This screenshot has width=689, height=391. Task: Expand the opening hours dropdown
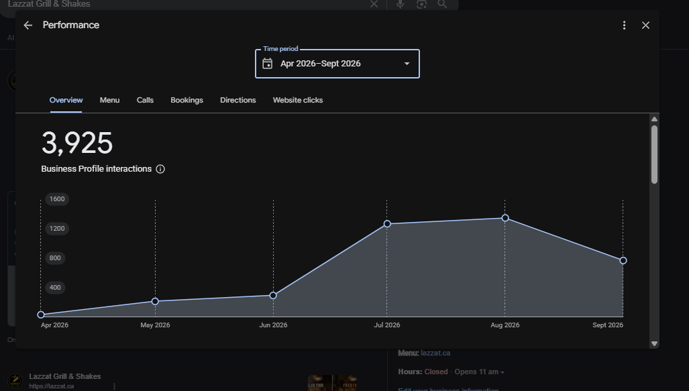[502, 372]
